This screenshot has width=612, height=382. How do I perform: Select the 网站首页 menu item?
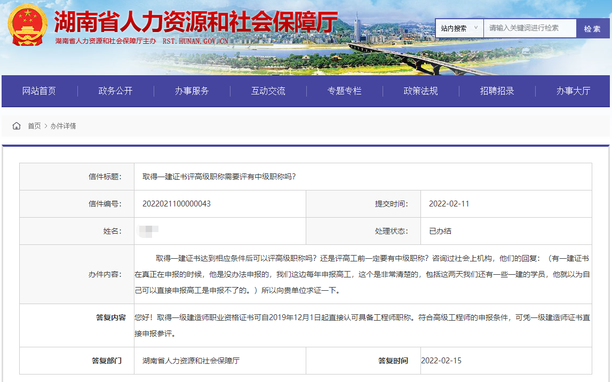[37, 91]
